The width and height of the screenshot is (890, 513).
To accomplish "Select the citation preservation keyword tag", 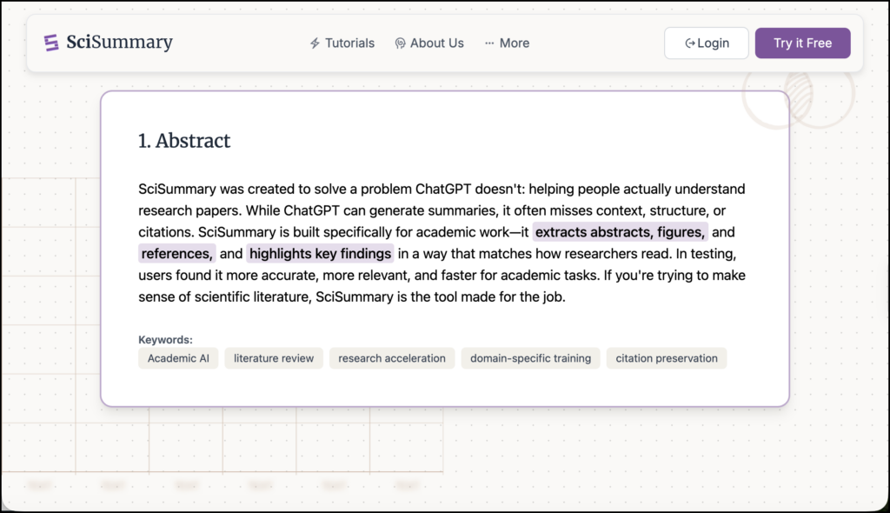I will point(667,358).
